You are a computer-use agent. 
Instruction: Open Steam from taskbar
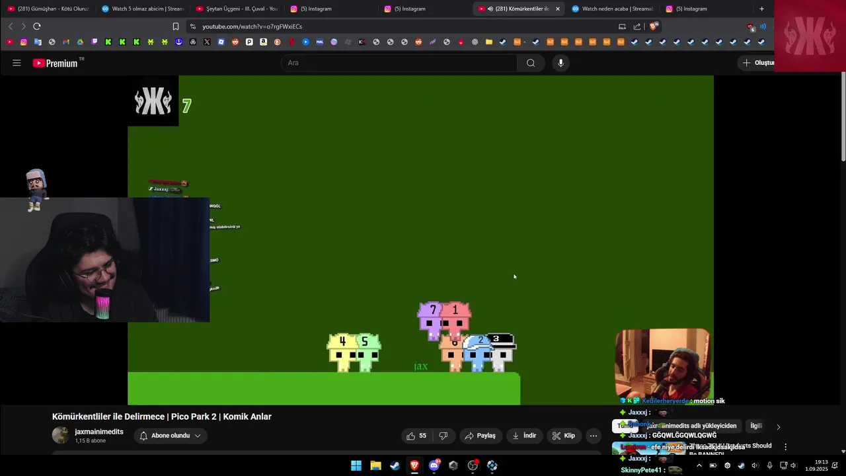point(395,465)
